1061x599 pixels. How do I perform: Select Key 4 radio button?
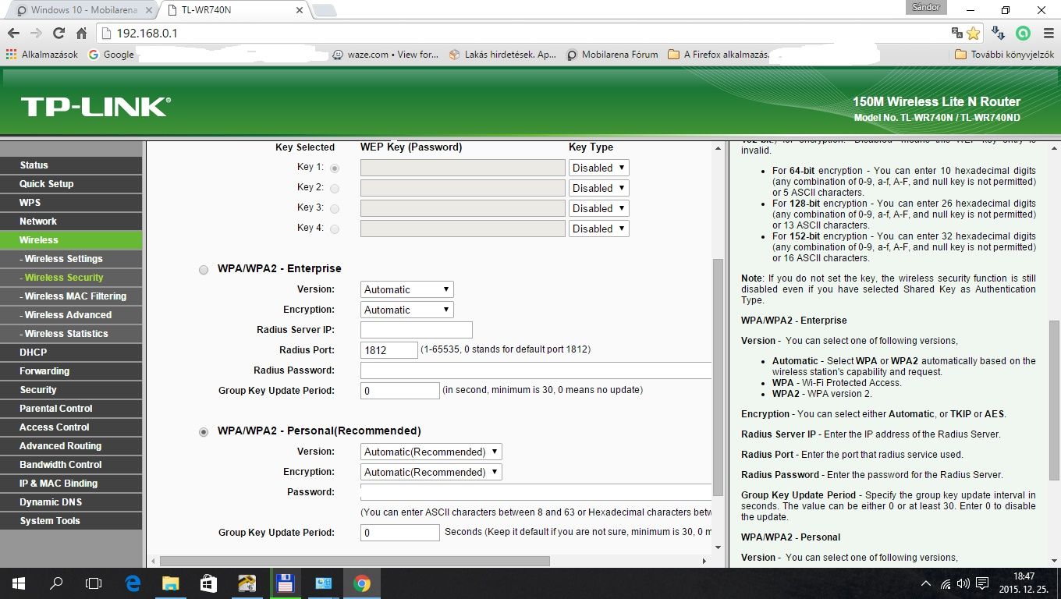(x=335, y=229)
